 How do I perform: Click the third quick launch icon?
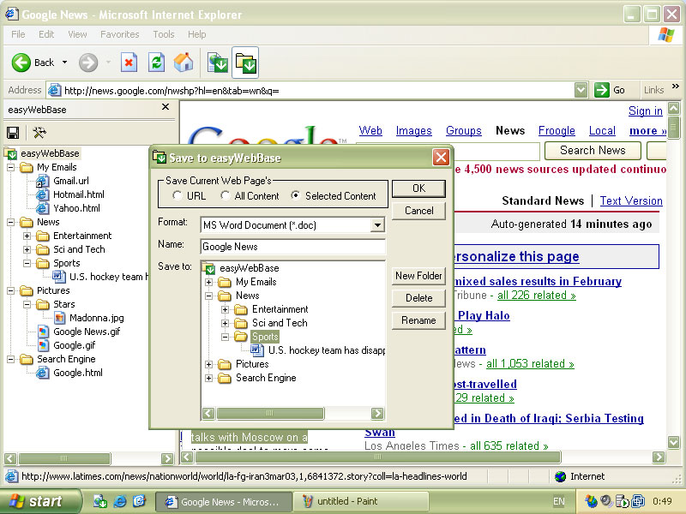[x=139, y=501]
